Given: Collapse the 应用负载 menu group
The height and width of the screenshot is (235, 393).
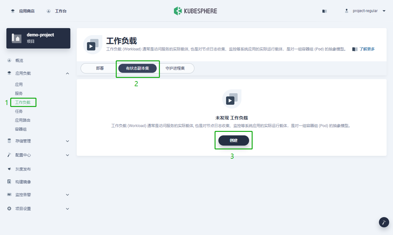Looking at the screenshot, I should point(67,73).
